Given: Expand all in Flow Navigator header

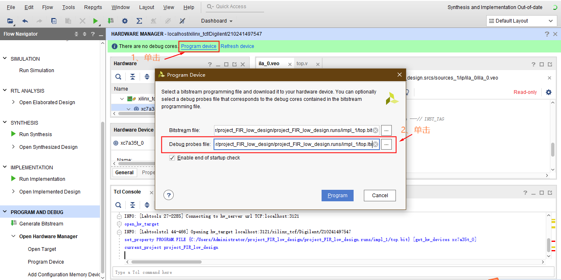Looking at the screenshot, I should pyautogui.click(x=85, y=34).
